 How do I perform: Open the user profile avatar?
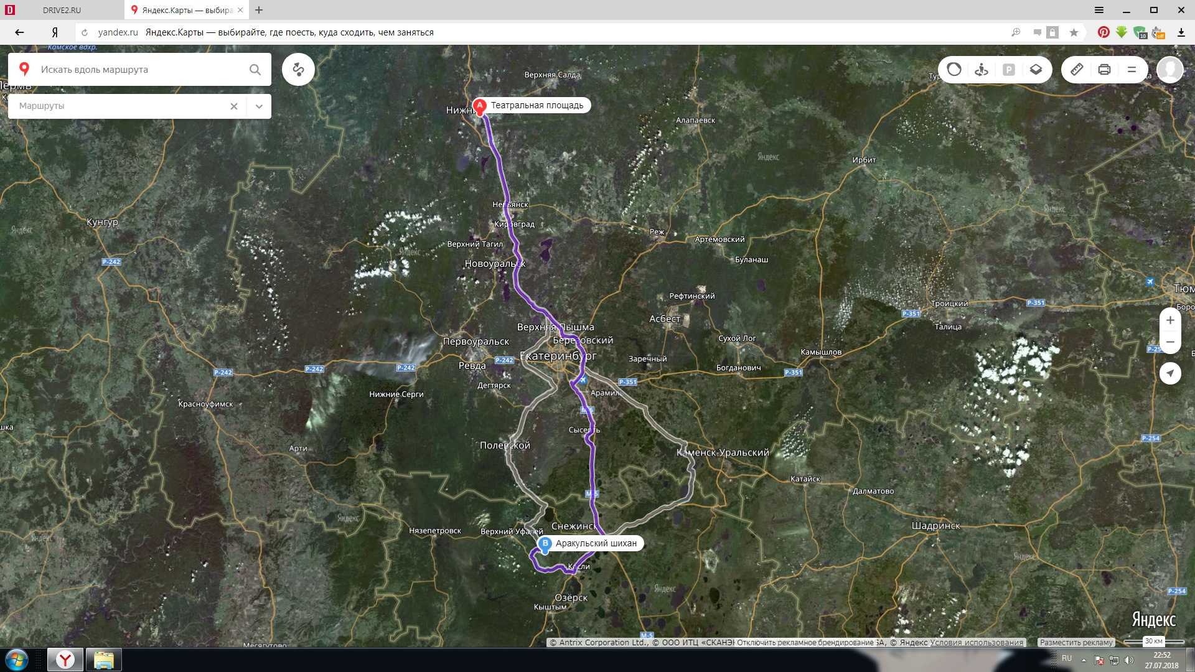coord(1170,70)
